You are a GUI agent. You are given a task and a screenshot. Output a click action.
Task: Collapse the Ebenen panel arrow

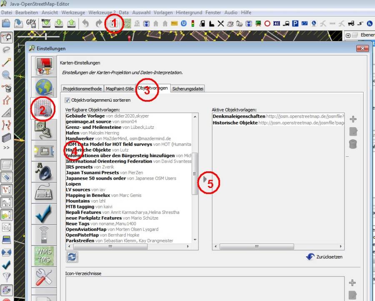(348, 36)
